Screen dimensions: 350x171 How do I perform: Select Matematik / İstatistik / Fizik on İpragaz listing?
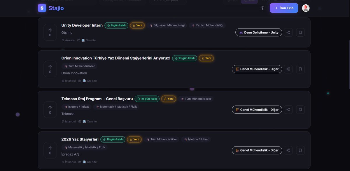[85, 147]
